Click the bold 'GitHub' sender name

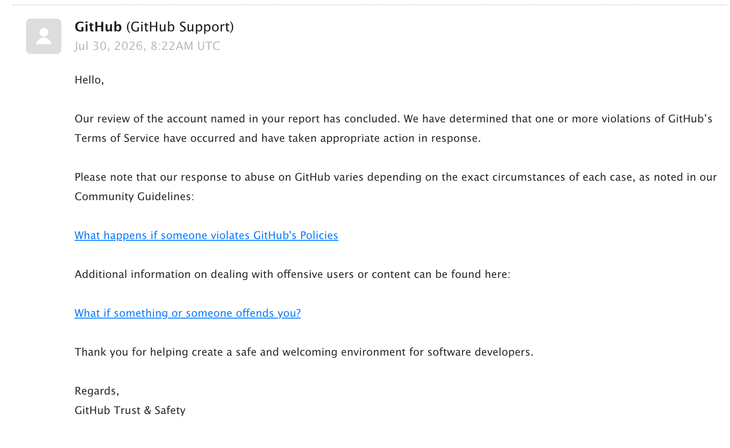[x=98, y=27]
